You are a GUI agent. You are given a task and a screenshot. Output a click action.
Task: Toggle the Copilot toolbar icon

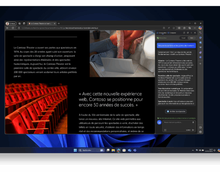(200, 28)
